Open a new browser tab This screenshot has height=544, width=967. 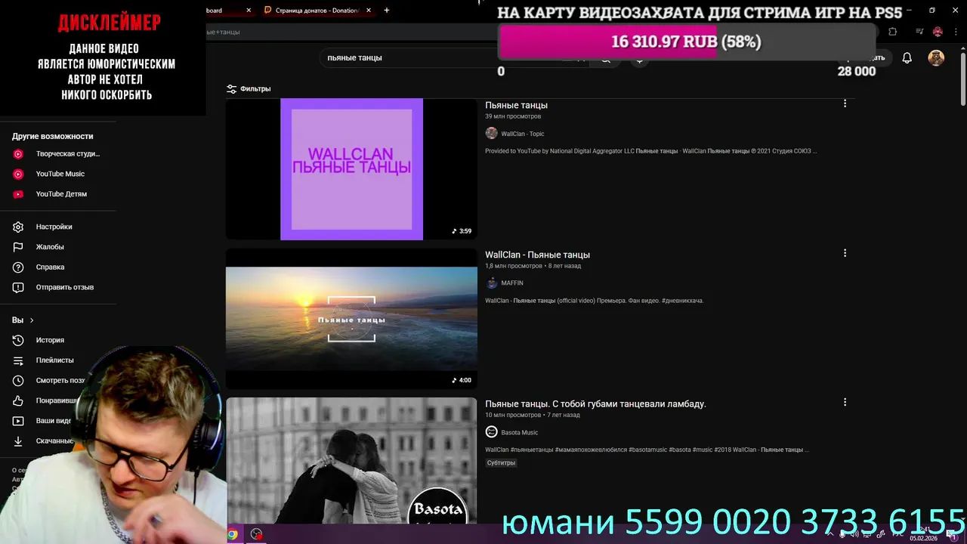[387, 11]
